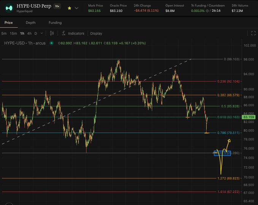Click the 24h Change -$4.474 value
This screenshot has height=205, width=258.
pos(146,11)
